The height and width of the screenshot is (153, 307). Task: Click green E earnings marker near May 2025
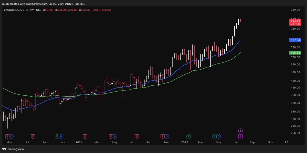(215, 136)
